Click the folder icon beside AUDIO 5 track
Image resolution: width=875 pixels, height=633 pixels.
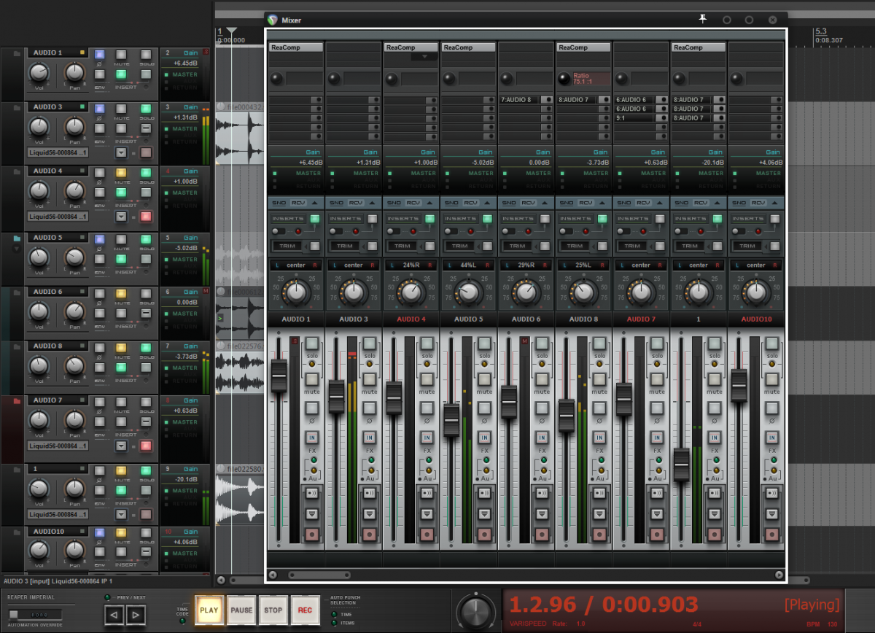[16, 238]
